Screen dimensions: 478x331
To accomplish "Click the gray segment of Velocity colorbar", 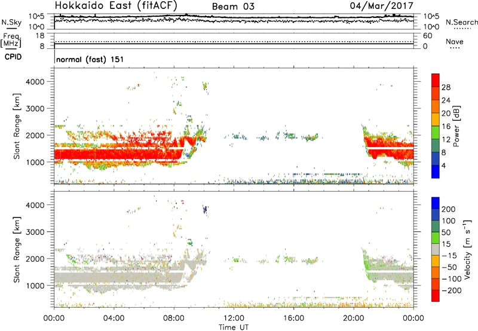I will [436, 250].
